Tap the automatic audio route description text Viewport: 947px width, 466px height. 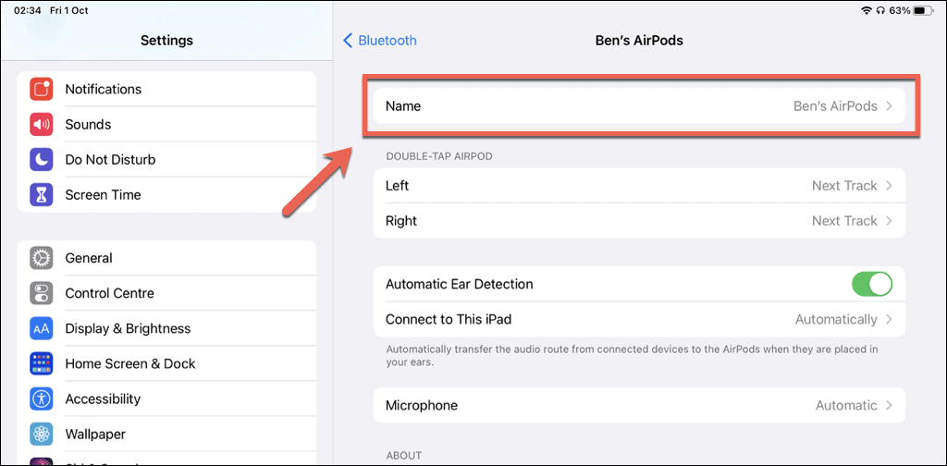click(632, 356)
